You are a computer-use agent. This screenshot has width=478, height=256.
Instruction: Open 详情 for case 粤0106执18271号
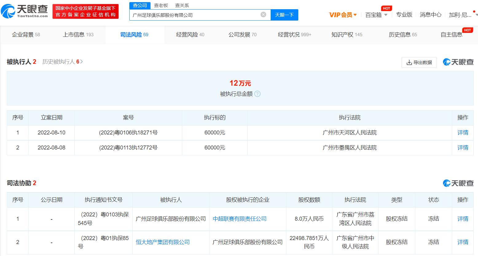point(463,133)
